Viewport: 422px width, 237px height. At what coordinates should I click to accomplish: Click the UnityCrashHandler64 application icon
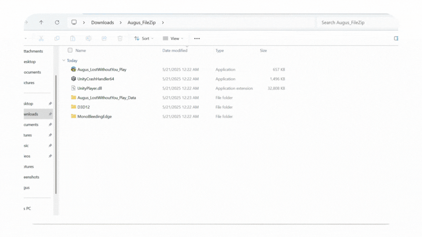[73, 79]
